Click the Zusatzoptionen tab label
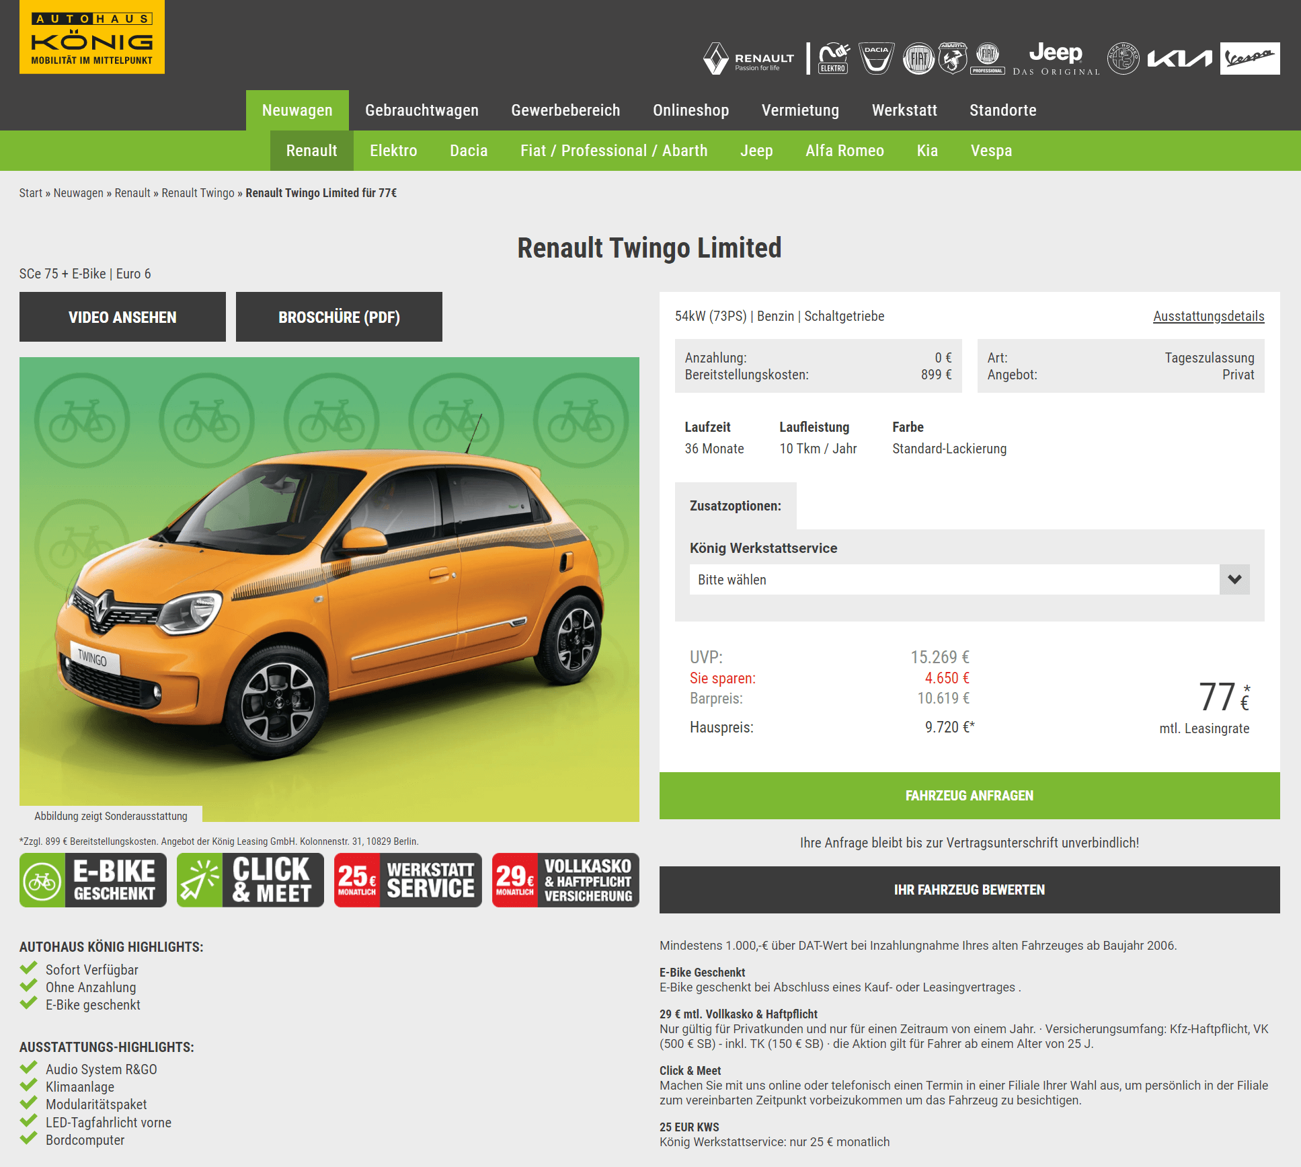Viewport: 1301px width, 1167px height. [736, 506]
